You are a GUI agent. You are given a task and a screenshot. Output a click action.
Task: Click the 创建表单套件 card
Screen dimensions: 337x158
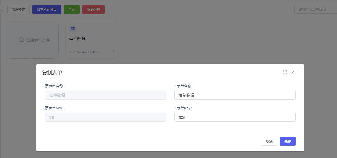32,40
